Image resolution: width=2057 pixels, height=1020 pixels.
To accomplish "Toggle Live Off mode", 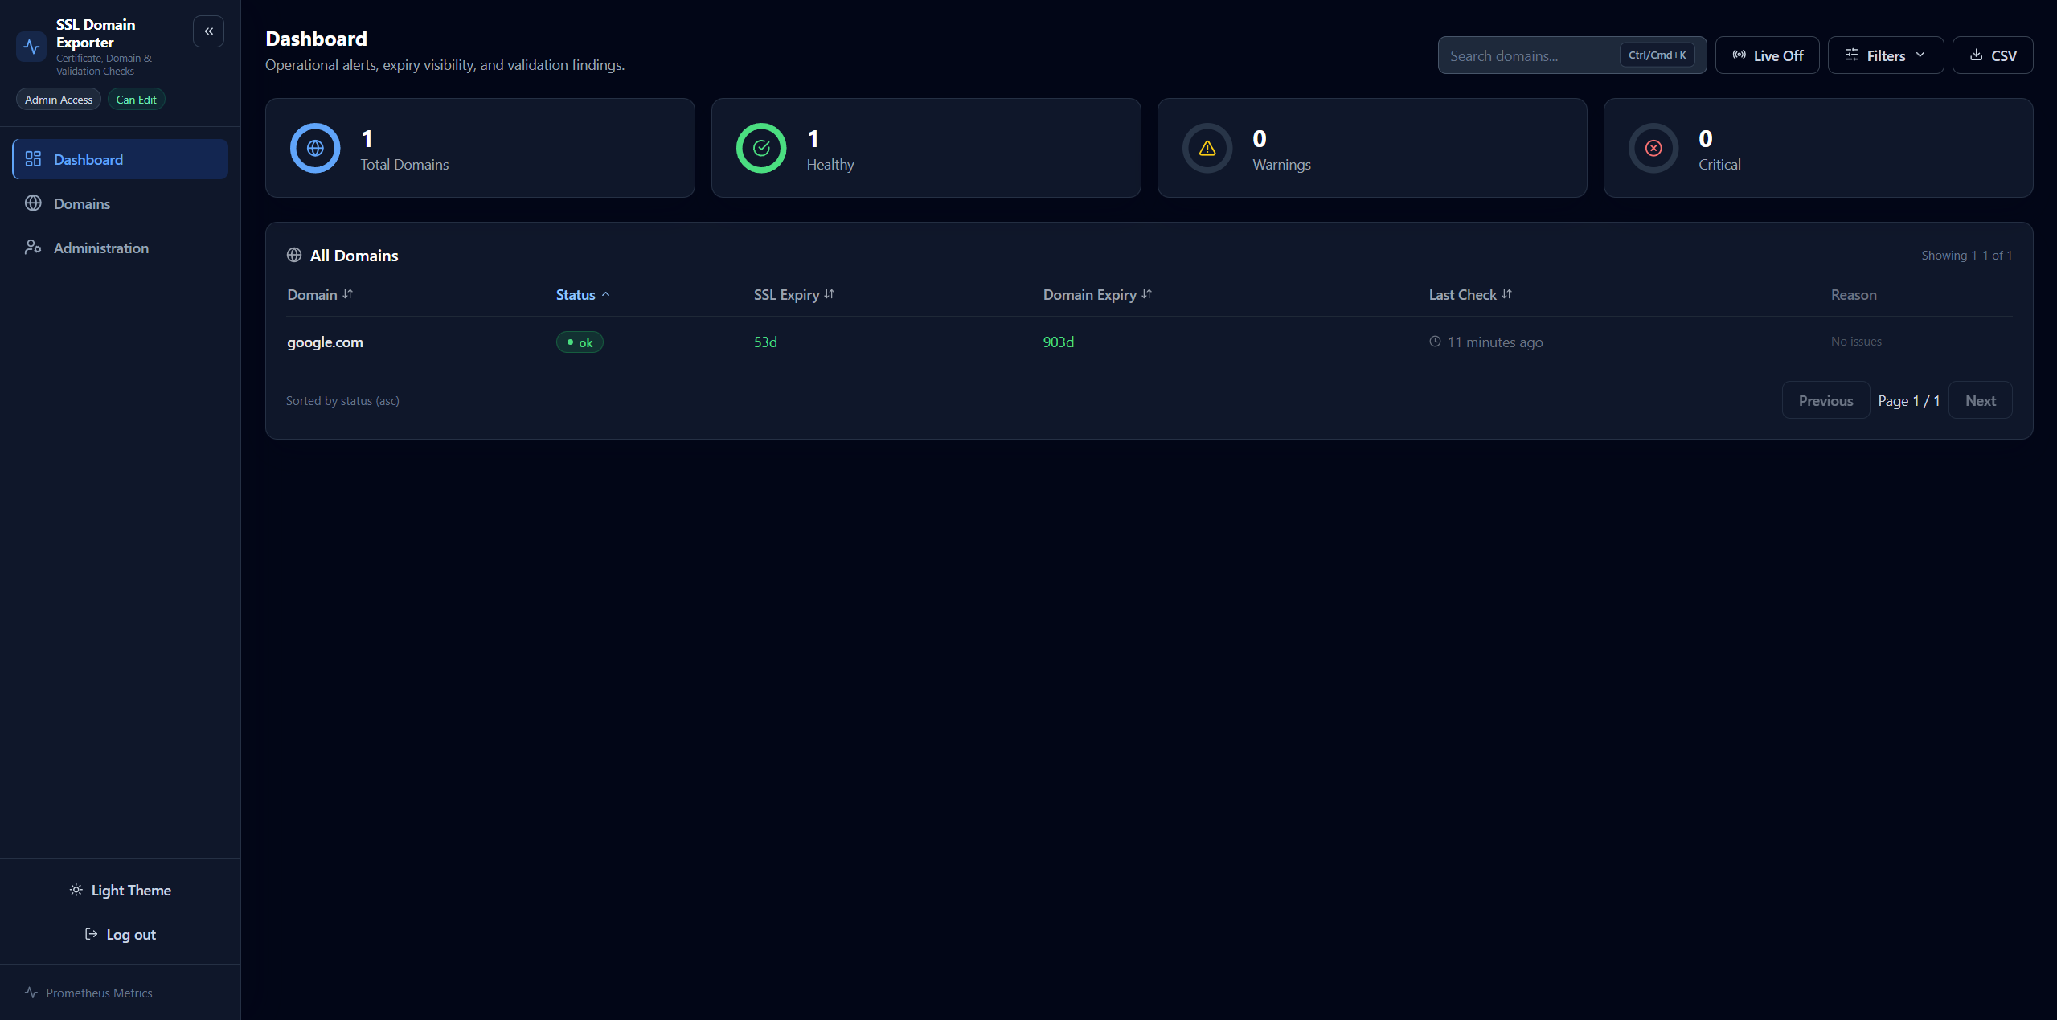I will (x=1767, y=55).
